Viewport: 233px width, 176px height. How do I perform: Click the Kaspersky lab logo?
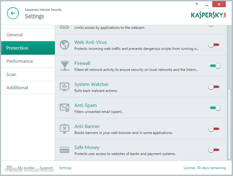point(208,15)
